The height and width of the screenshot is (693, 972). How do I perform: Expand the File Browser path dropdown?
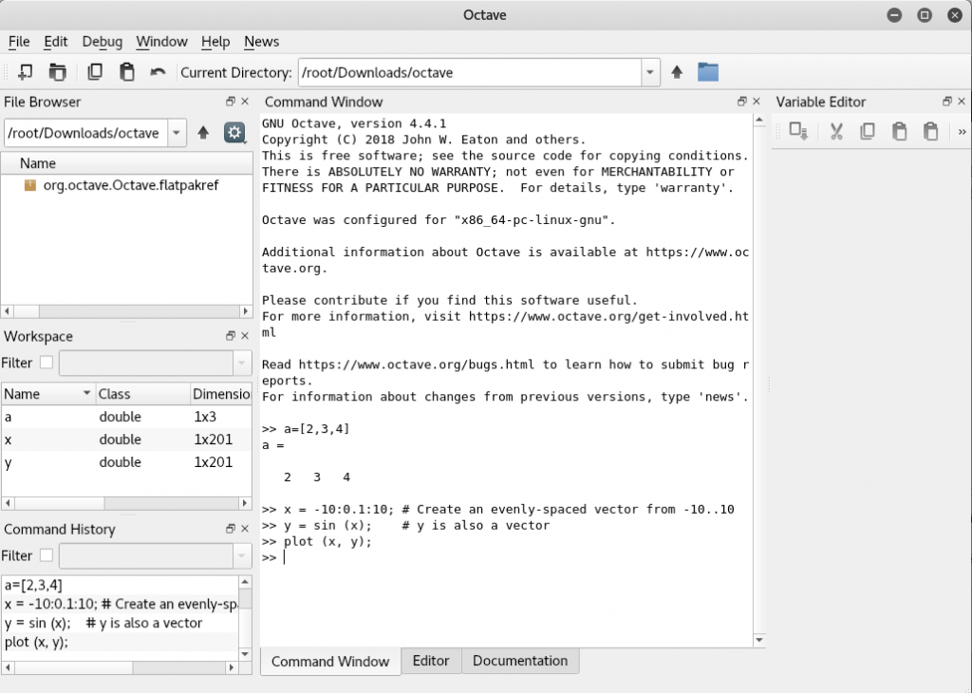[177, 133]
